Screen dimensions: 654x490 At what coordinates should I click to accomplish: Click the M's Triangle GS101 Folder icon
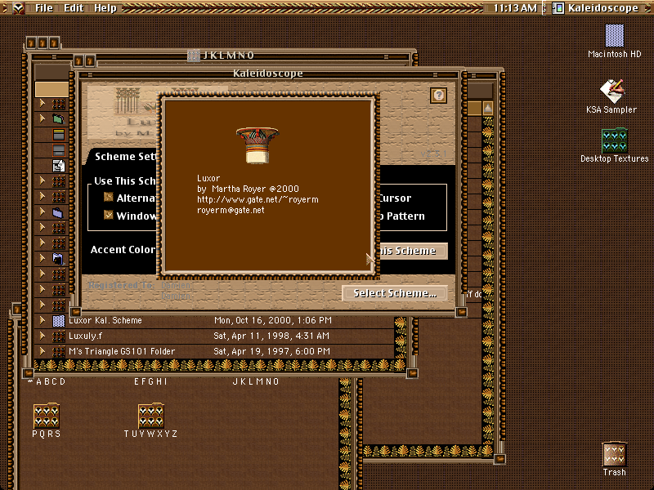58,352
